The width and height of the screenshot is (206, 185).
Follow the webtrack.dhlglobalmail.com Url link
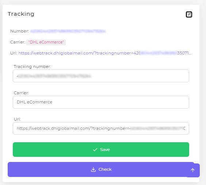point(105,53)
